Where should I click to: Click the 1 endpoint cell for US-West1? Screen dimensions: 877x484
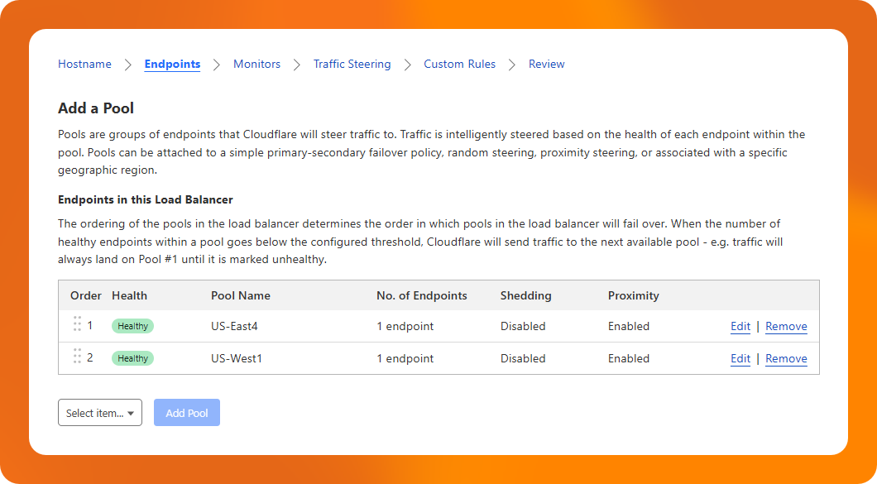[x=405, y=359]
